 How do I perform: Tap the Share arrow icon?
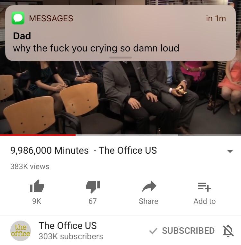pyautogui.click(x=149, y=186)
